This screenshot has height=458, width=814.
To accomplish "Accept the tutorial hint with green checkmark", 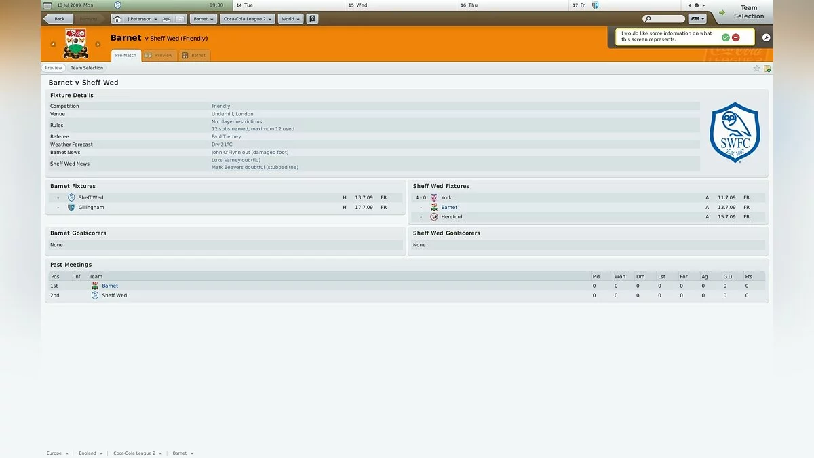I will [726, 37].
